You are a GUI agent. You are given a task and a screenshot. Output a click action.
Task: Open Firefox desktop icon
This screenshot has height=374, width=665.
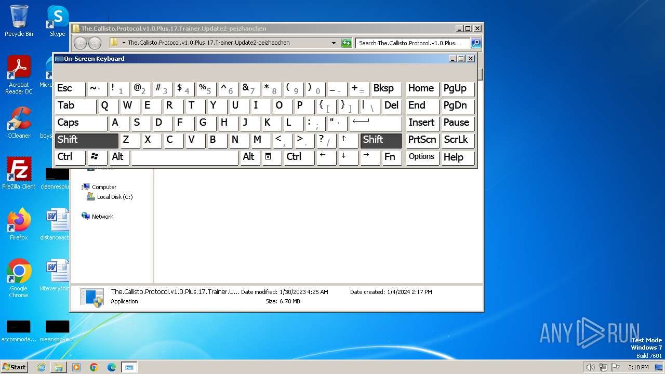coord(19,224)
